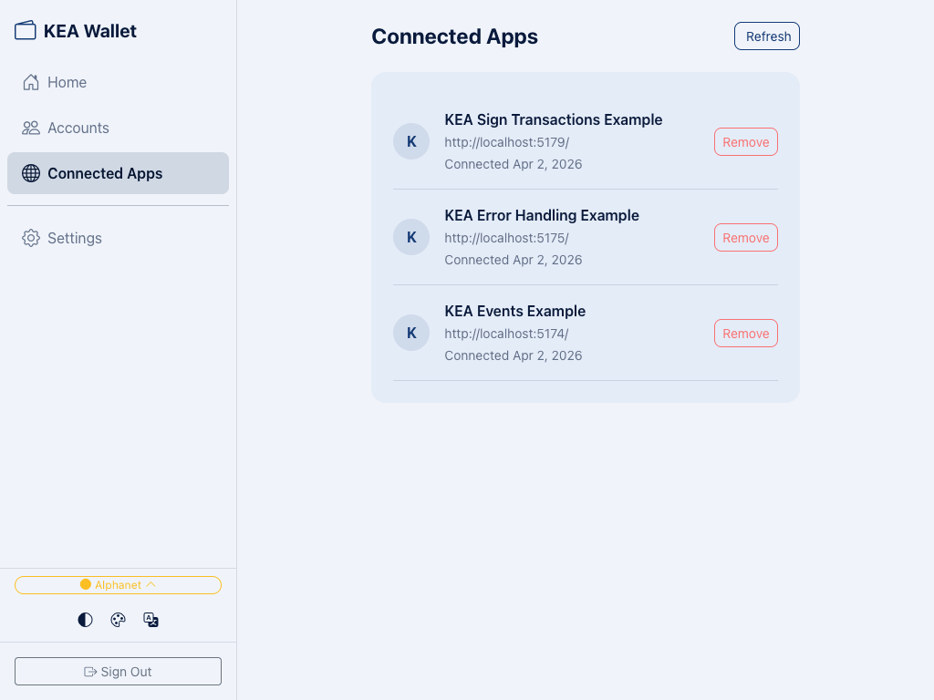Select Home in the sidebar menu
Viewport: 934px width, 700px height.
click(67, 82)
